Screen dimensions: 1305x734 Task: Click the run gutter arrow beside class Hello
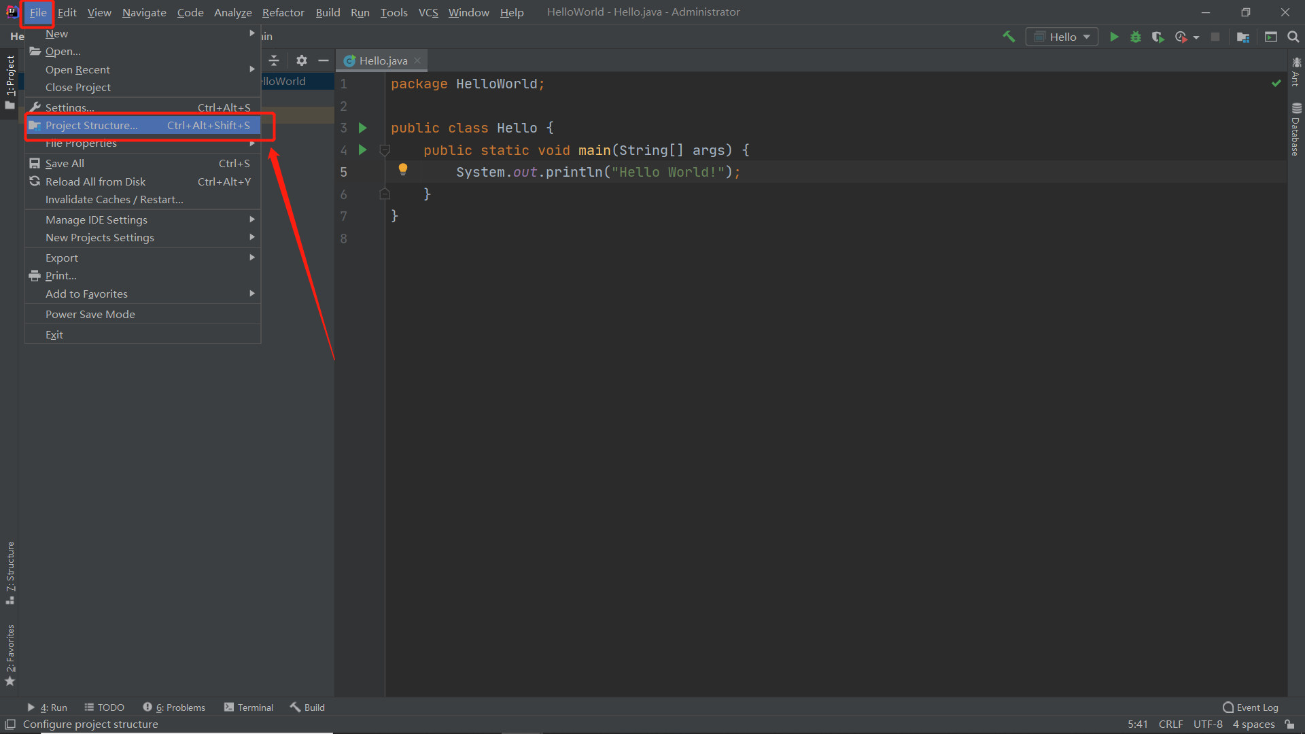tap(363, 128)
